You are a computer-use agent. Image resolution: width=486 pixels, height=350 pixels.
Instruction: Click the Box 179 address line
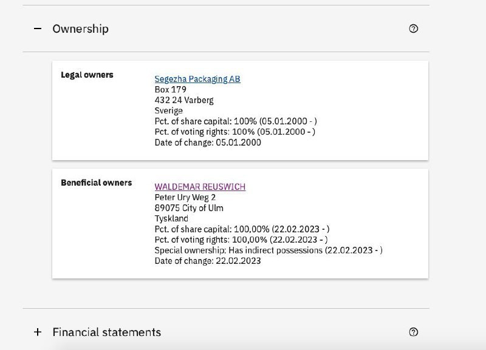tap(171, 90)
